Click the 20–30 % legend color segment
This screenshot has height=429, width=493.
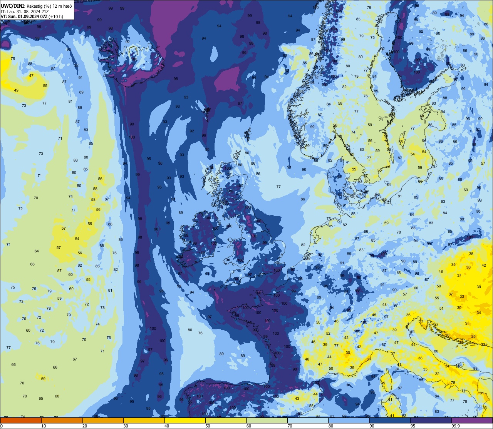103,420
